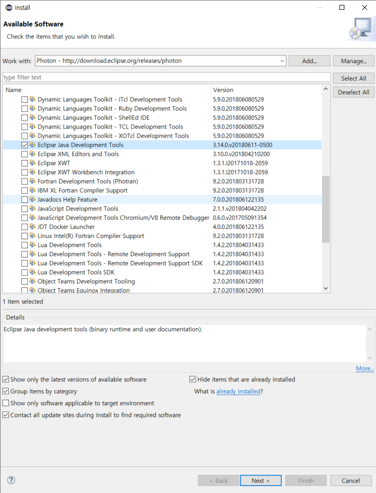Proceed with the Next > button
The width and height of the screenshot is (376, 493).
click(261, 481)
